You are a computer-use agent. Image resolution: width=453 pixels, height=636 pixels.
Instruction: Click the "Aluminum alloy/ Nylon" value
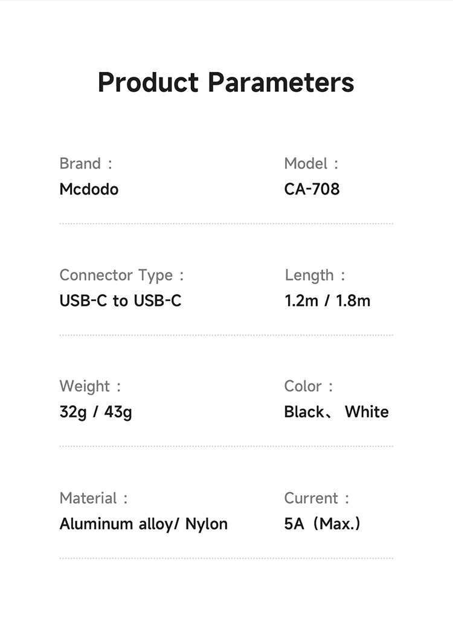tap(143, 524)
